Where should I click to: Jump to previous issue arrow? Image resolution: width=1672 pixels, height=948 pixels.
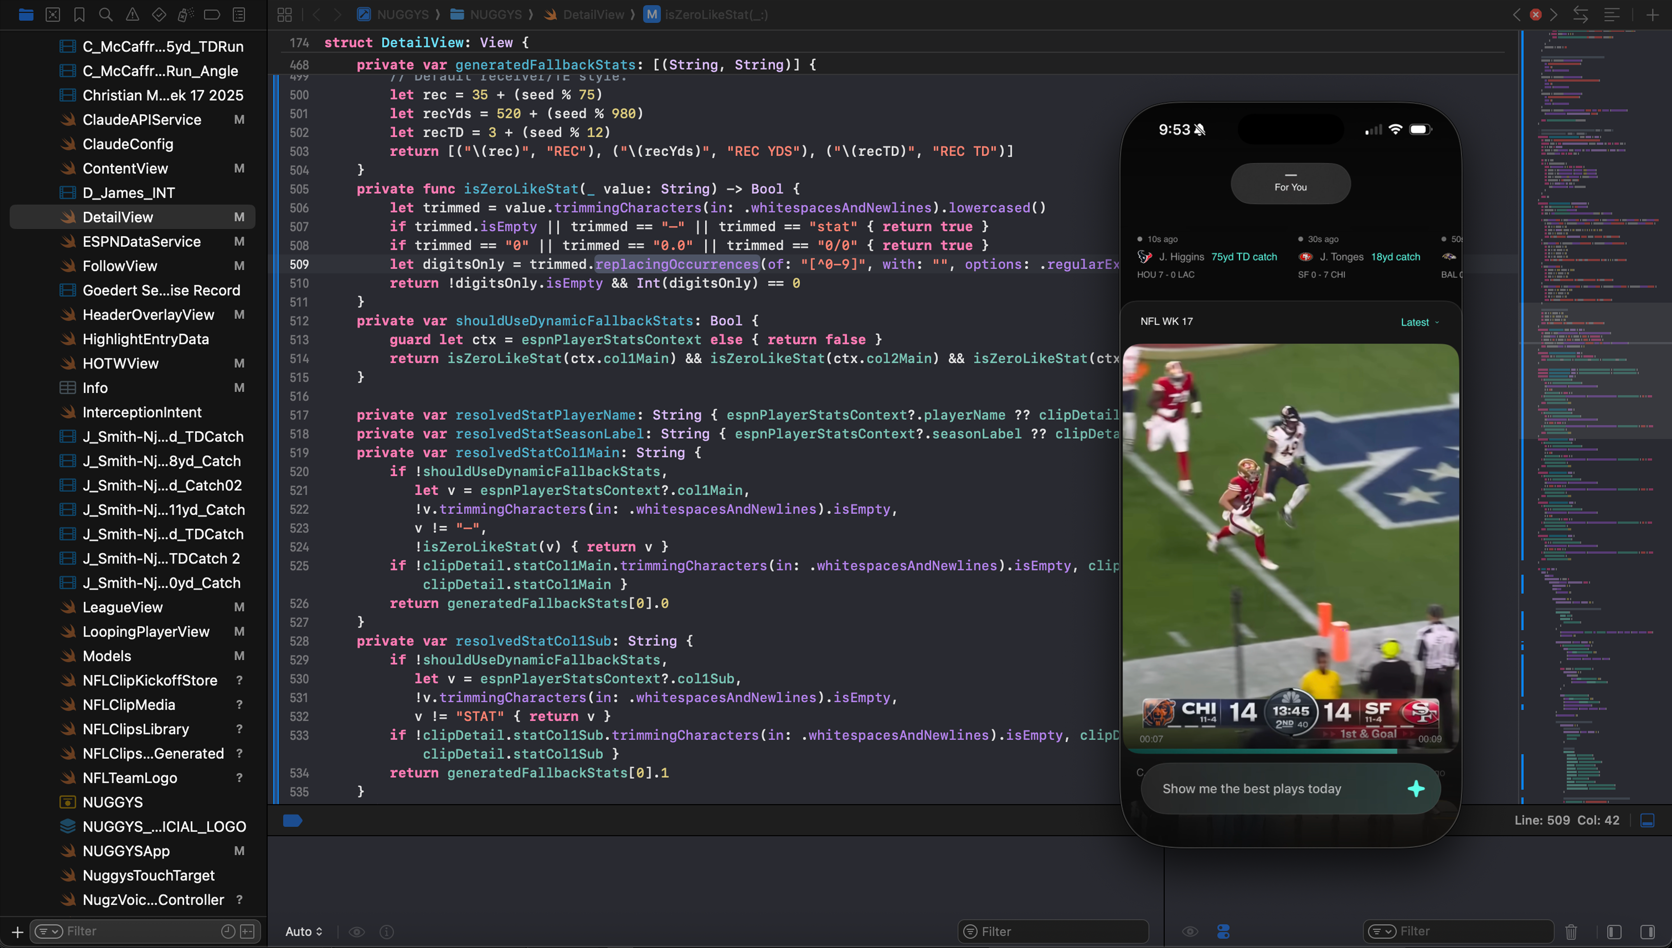pyautogui.click(x=1516, y=14)
